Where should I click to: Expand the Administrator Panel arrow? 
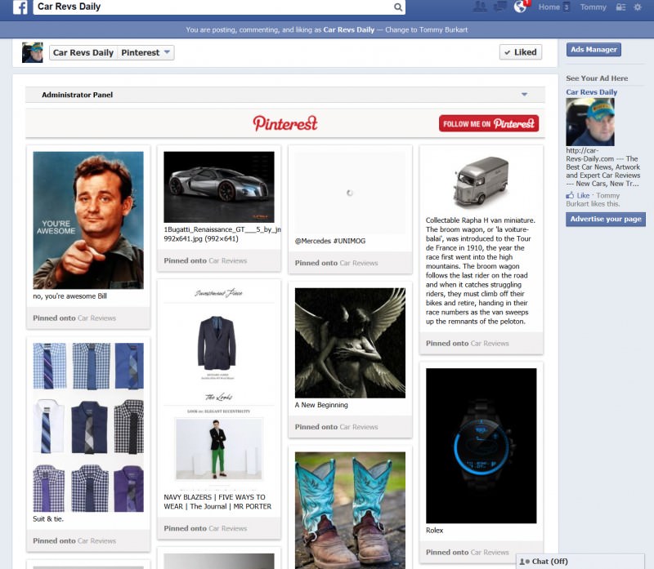point(524,95)
